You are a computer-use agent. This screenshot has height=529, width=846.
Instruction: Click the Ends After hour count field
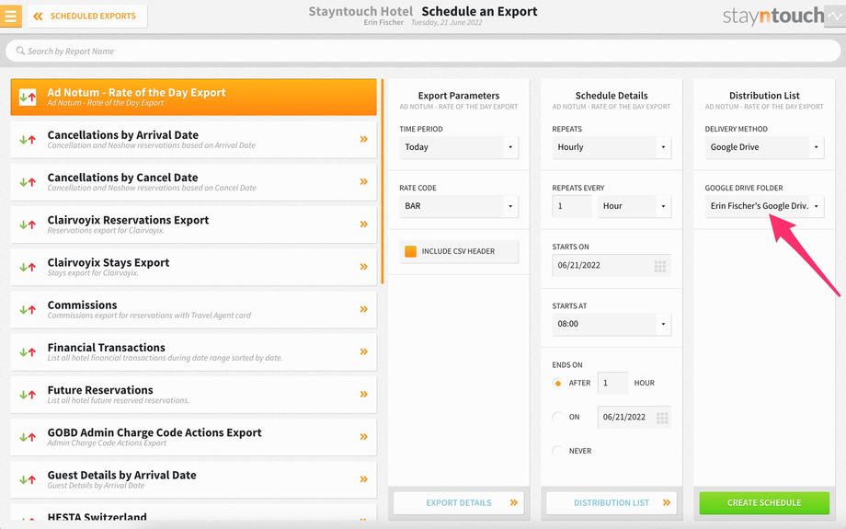pos(613,384)
